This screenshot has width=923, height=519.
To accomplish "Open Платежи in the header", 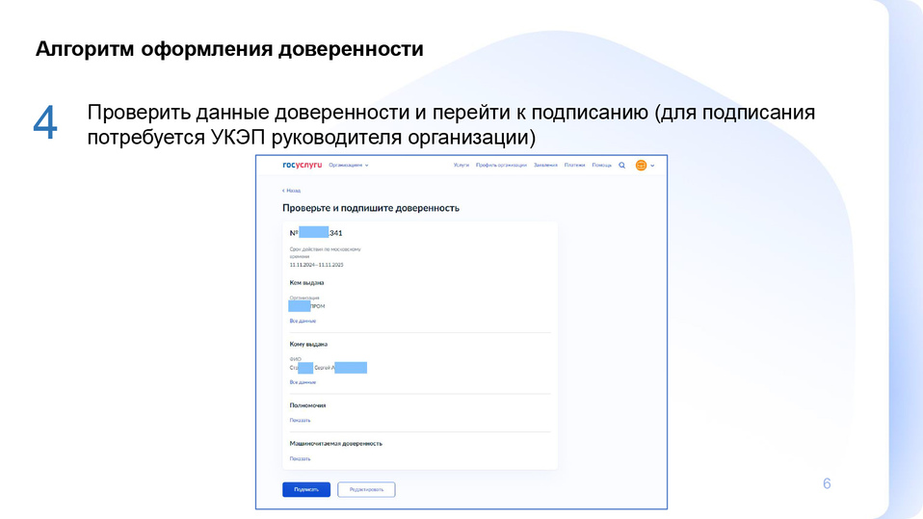I will click(x=574, y=166).
